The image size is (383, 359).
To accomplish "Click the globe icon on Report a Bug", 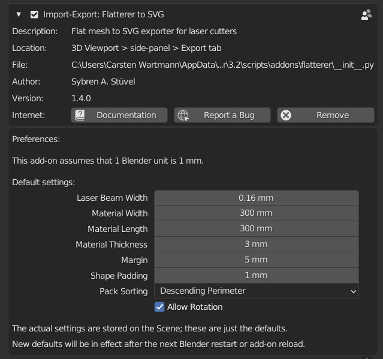I will click(183, 115).
